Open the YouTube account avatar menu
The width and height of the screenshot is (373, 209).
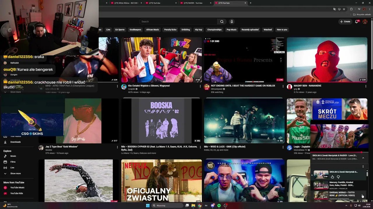[x=365, y=21]
